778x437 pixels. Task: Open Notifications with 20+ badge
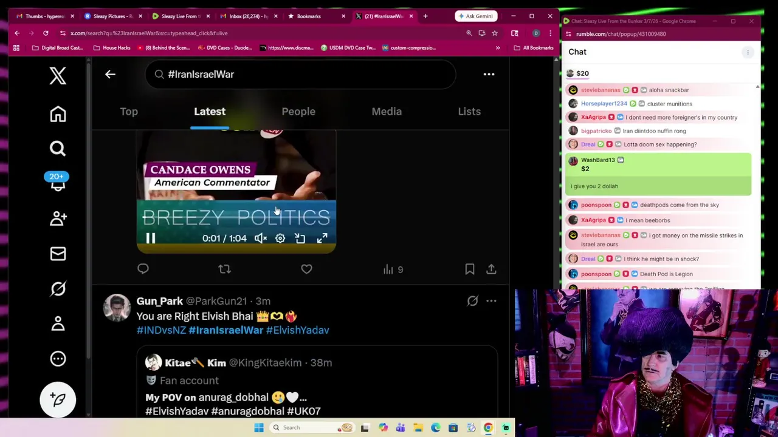click(57, 181)
